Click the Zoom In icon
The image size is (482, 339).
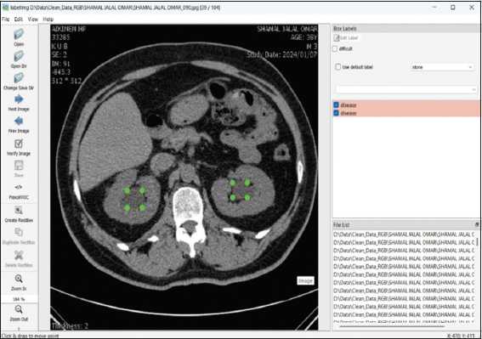[19, 279]
